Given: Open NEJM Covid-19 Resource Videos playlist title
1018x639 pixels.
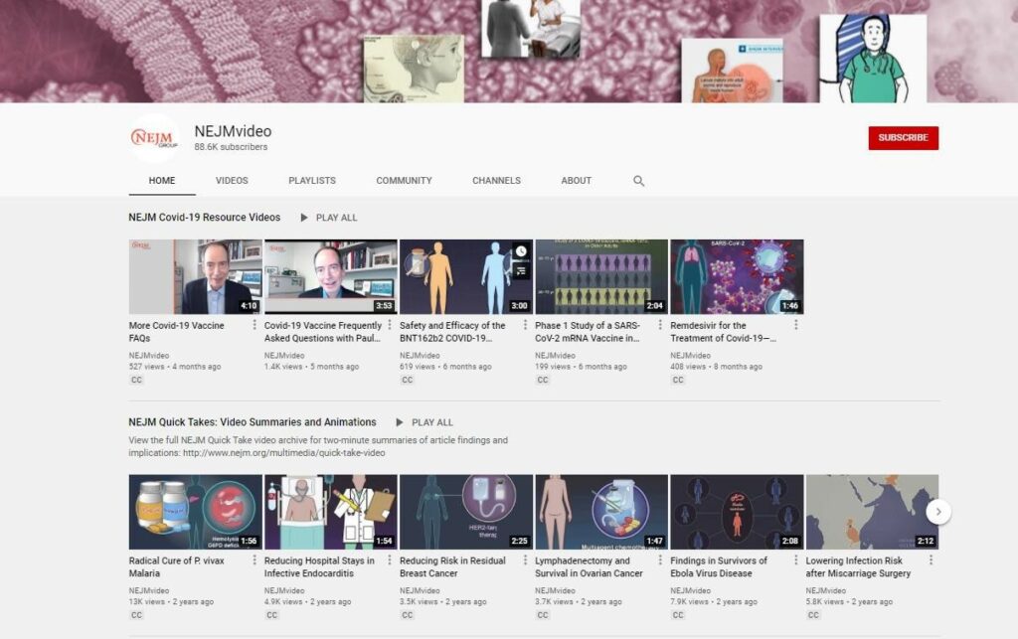Looking at the screenshot, I should pos(205,218).
